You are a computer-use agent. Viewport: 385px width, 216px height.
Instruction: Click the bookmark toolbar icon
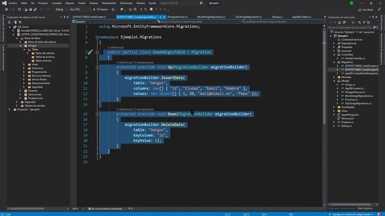(x=151, y=10)
